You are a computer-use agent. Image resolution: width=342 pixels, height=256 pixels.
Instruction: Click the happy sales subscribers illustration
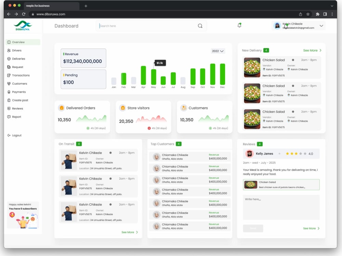pos(23,220)
